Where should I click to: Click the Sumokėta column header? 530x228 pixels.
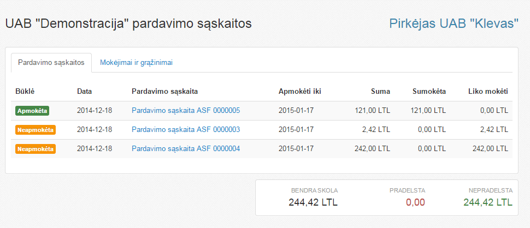point(429,91)
